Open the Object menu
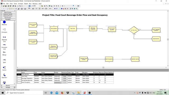 point(26,3)
